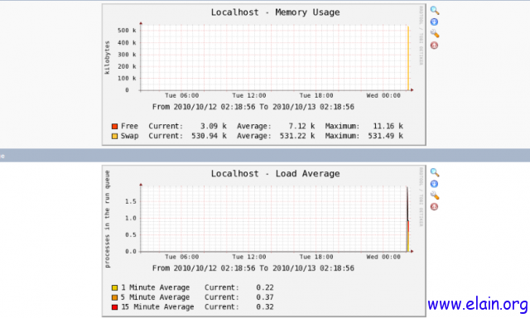Screen dimensions: 530x318
Task: Click the Free current value '3.09 k'
Action: 214,126
